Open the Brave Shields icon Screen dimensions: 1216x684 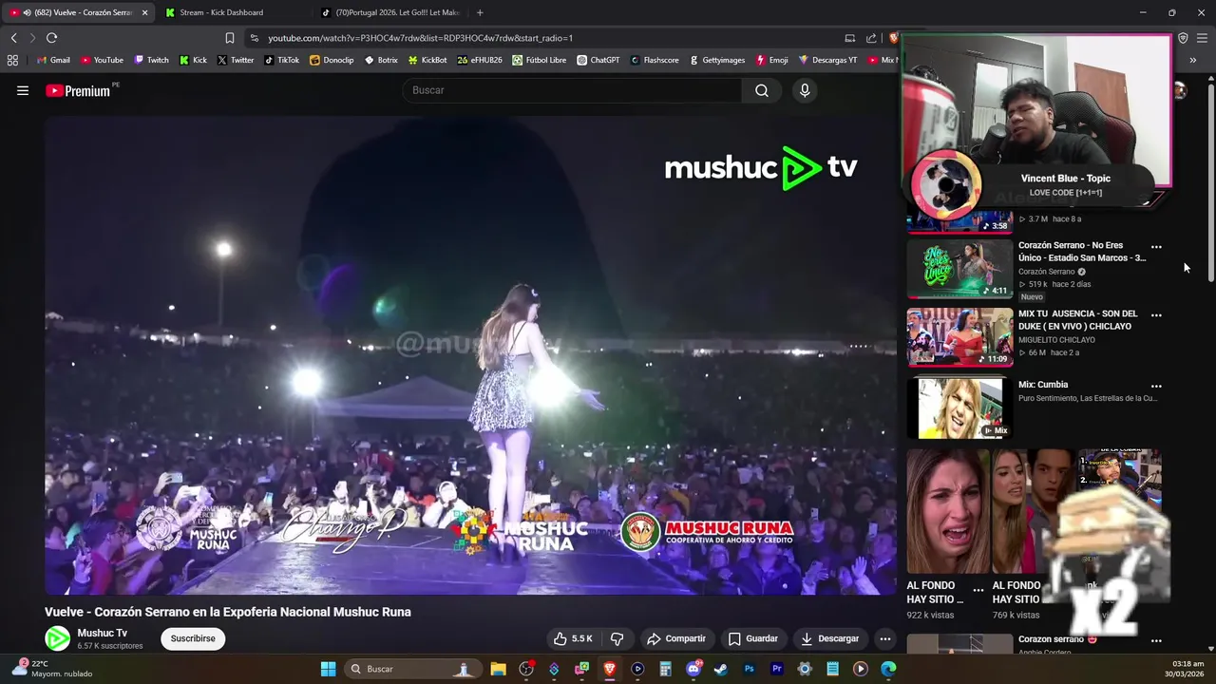[x=893, y=38]
